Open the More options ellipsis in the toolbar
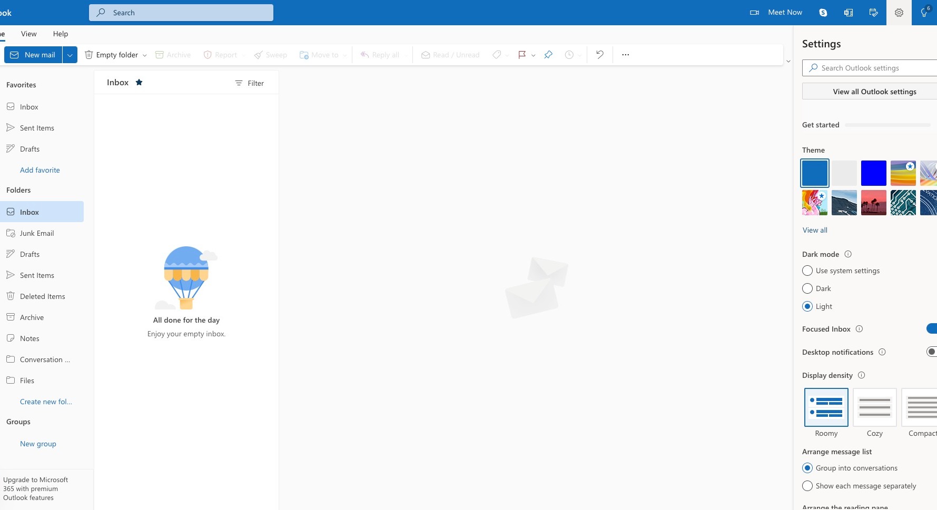Image resolution: width=937 pixels, height=510 pixels. click(x=625, y=55)
